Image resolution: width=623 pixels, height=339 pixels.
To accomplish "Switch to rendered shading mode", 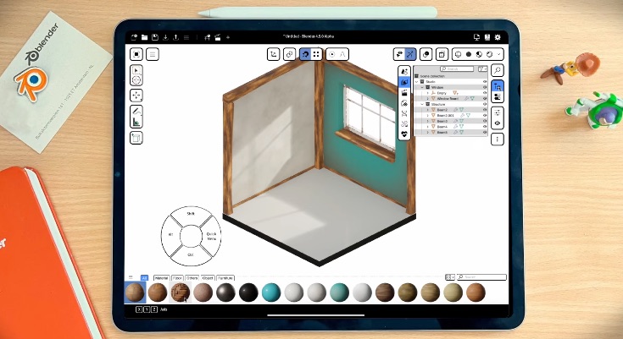I will [x=490, y=54].
